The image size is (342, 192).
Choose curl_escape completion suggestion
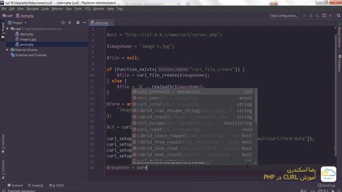(x=193, y=123)
